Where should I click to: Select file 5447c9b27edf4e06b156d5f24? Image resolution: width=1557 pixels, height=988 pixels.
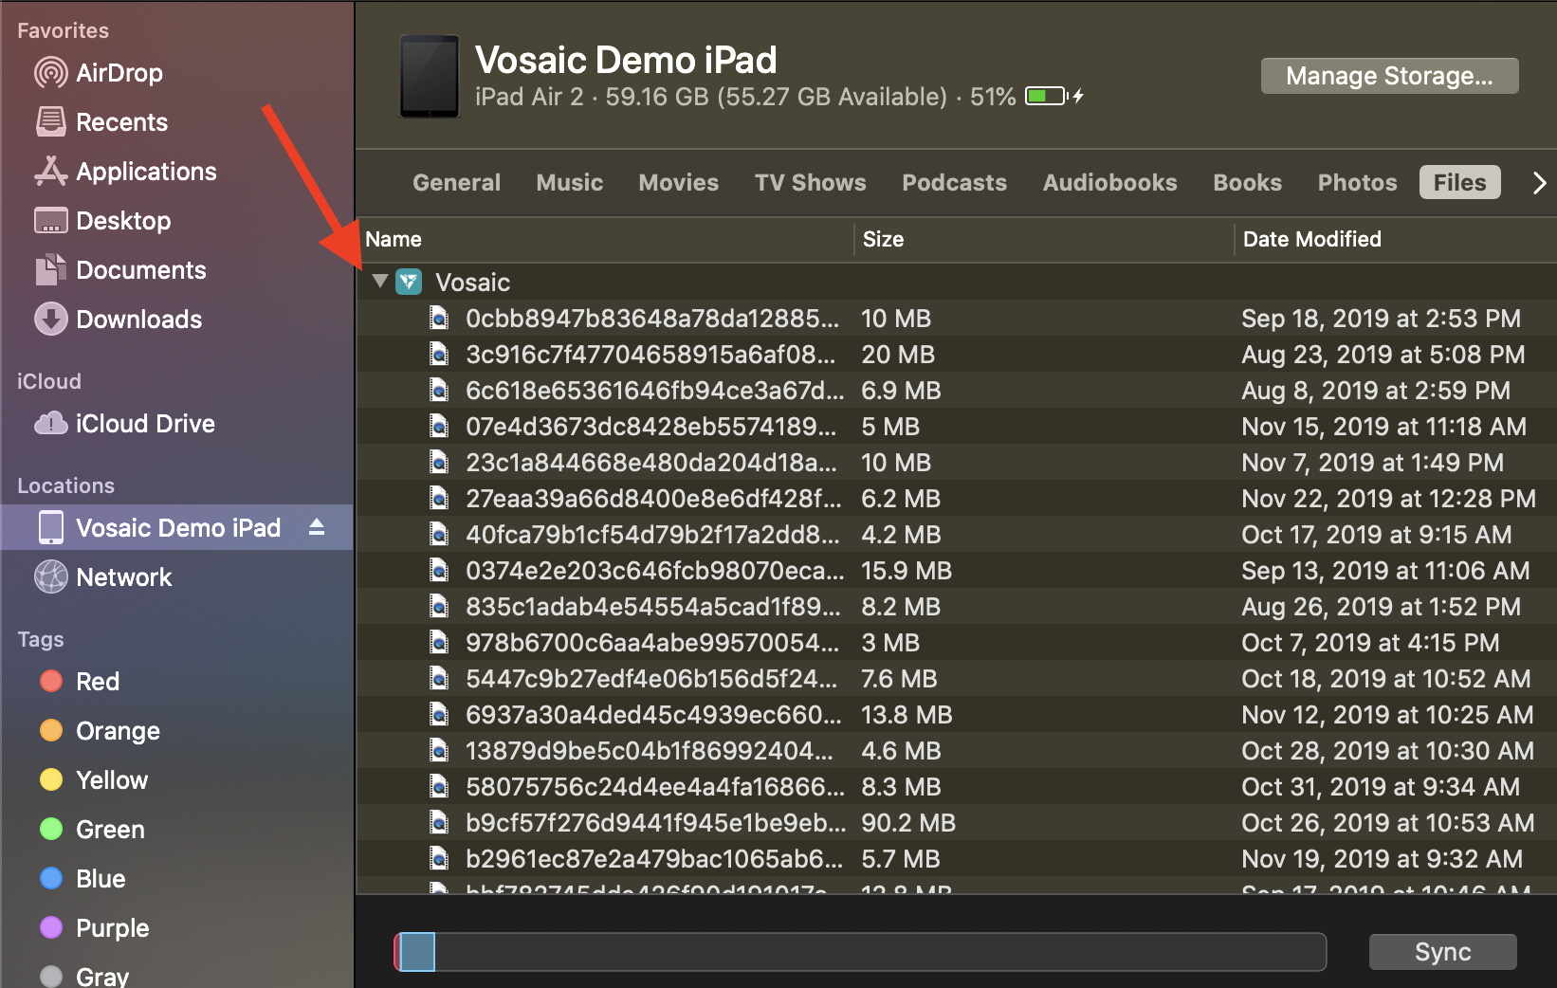coord(957,678)
